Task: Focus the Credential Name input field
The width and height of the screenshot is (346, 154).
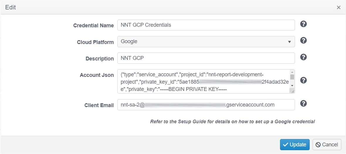Action: coord(206,25)
